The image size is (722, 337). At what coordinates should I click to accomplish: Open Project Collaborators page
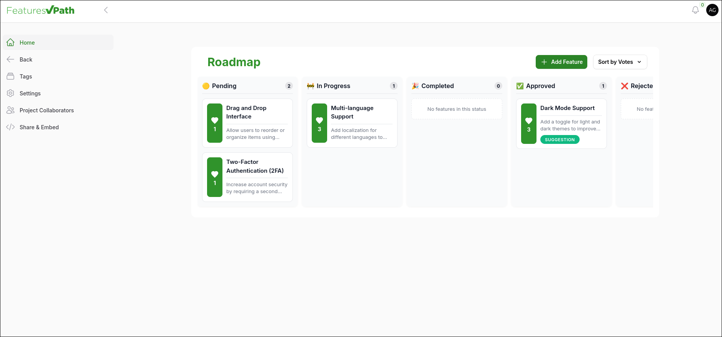click(47, 110)
